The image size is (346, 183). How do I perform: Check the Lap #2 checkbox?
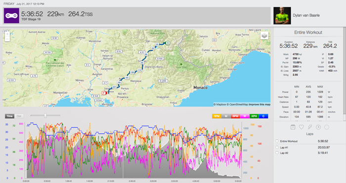[x=277, y=152]
